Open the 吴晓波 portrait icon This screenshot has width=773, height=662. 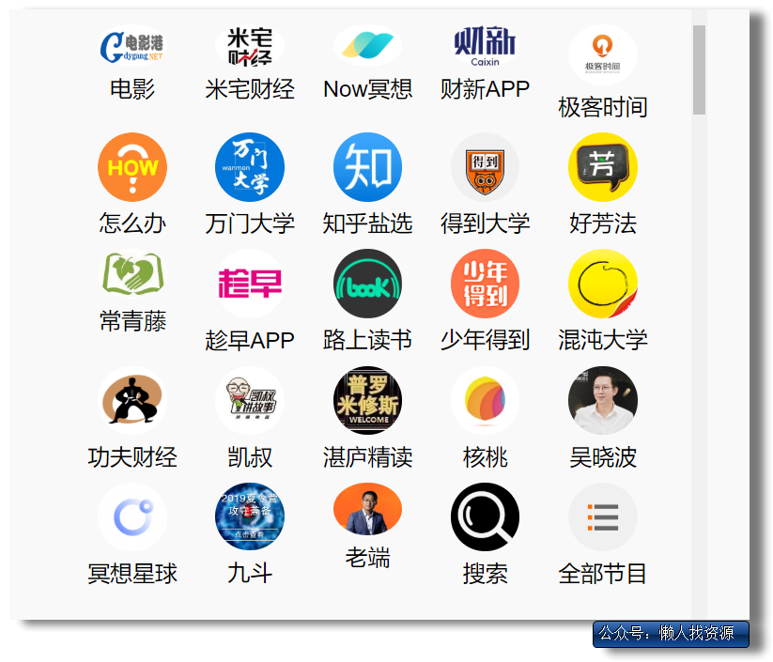[x=602, y=400]
